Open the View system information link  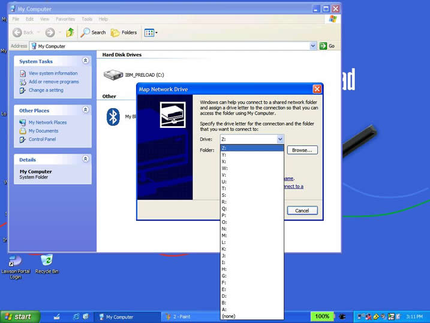coord(53,73)
